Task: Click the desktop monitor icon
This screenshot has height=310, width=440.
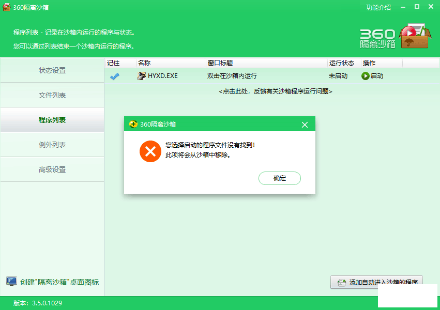Action: [x=11, y=282]
